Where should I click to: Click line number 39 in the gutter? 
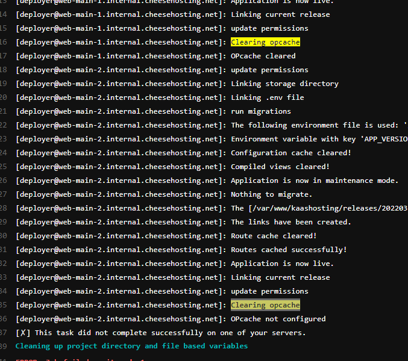click(4, 346)
